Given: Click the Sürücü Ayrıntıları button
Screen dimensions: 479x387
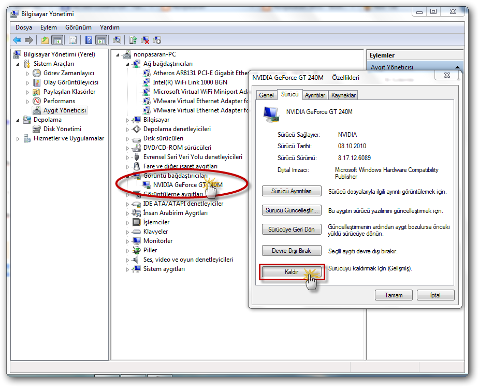Looking at the screenshot, I should [292, 191].
